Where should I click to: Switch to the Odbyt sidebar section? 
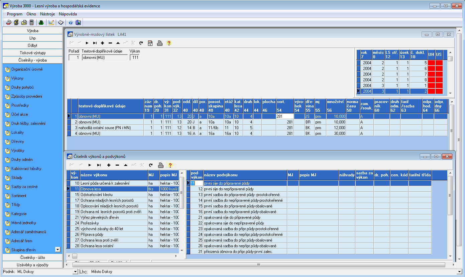pyautogui.click(x=32, y=45)
